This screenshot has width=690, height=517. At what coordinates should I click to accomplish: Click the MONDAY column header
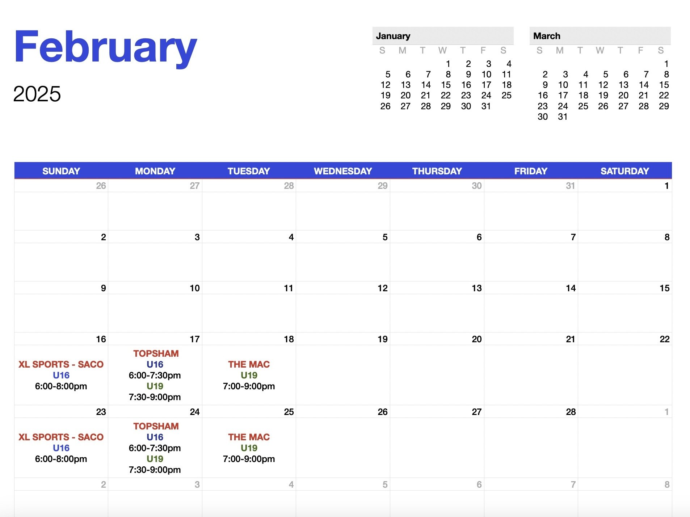[x=155, y=171]
